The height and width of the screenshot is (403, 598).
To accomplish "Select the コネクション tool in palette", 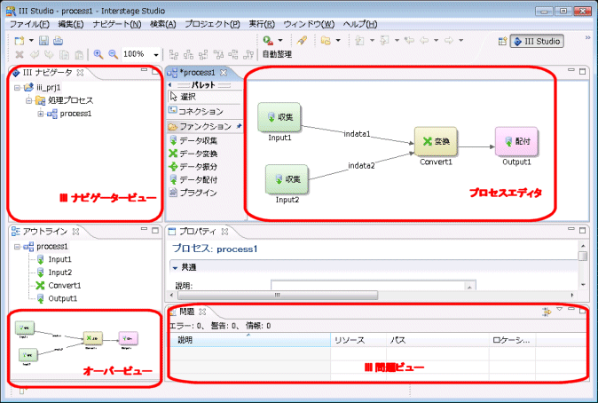I will [204, 111].
